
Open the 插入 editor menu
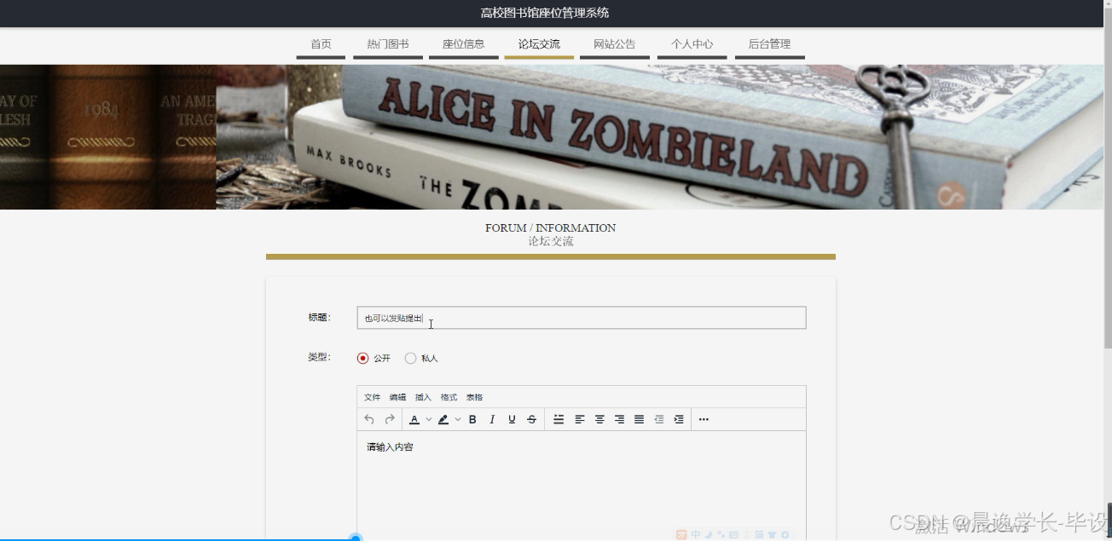point(424,397)
